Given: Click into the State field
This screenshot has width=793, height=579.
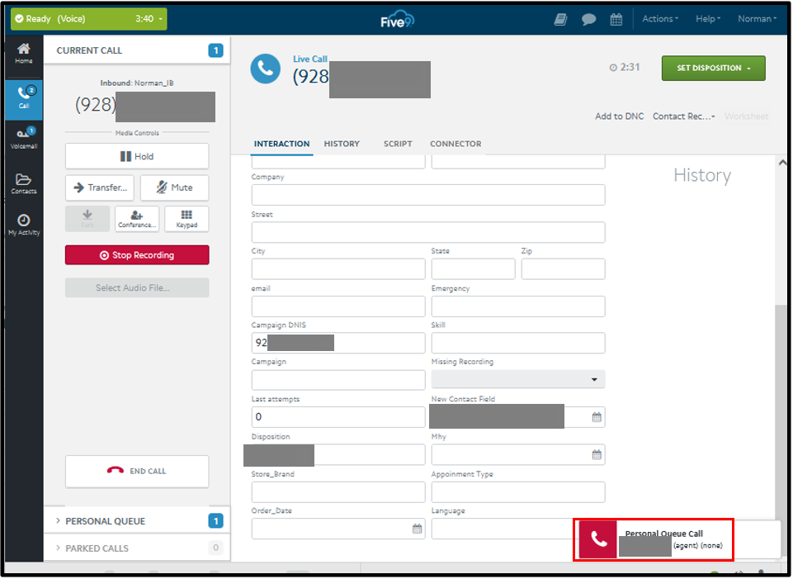Looking at the screenshot, I should click(x=473, y=268).
